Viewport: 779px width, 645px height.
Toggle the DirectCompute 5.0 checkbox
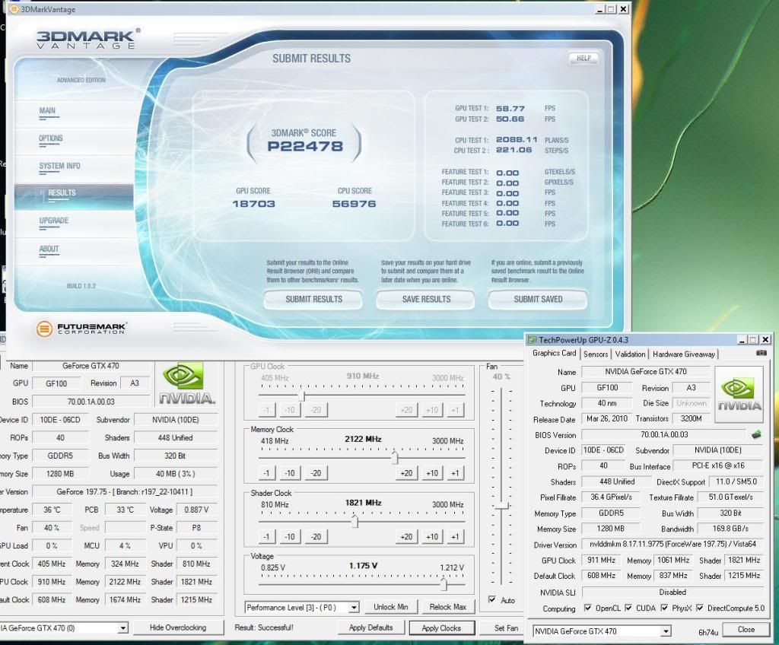click(700, 608)
